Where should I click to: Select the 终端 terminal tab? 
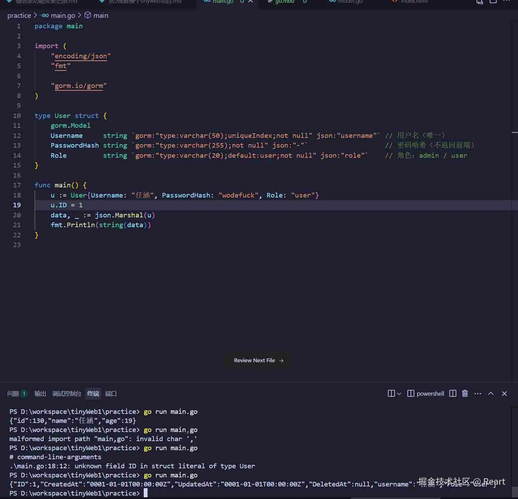(93, 394)
